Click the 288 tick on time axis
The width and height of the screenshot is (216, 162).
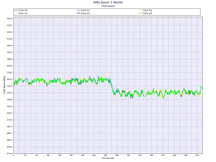coord(117,155)
